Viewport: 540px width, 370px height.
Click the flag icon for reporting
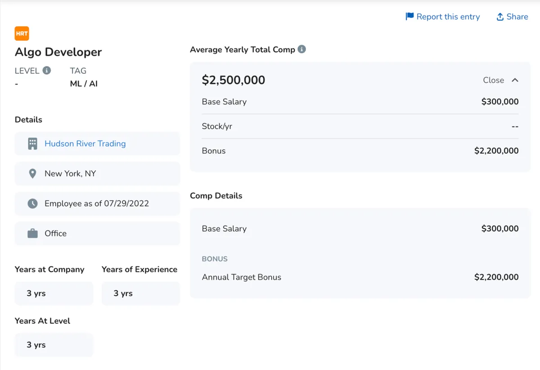click(x=409, y=17)
